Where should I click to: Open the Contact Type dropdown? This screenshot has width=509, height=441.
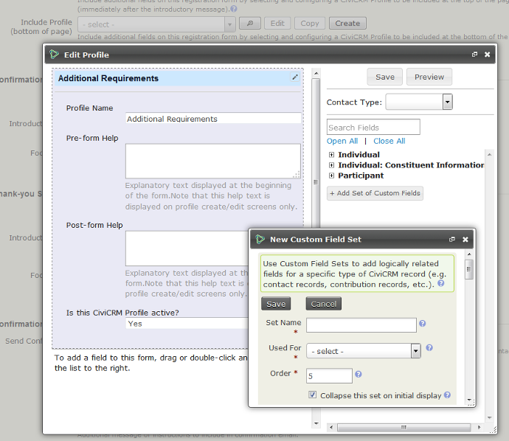[x=418, y=103]
